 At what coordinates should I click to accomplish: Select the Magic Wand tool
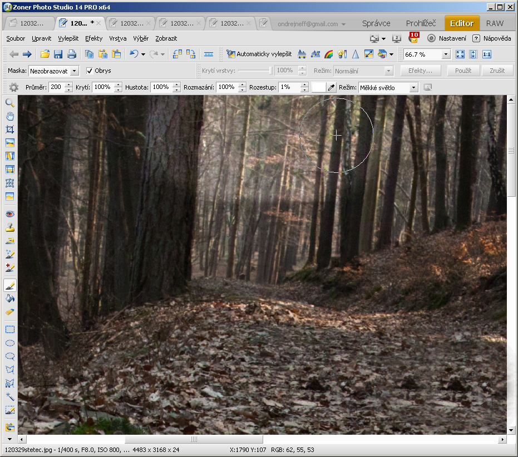click(9, 397)
